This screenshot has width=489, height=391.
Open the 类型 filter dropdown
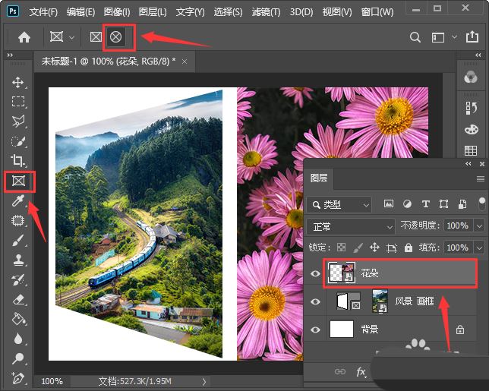point(339,205)
